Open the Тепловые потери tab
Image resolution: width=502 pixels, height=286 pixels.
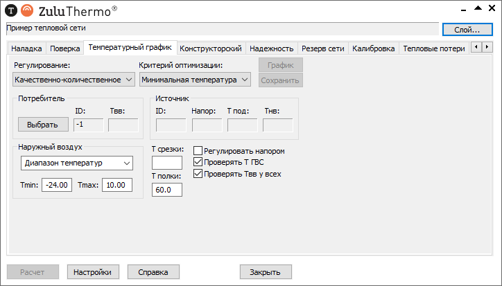(434, 48)
